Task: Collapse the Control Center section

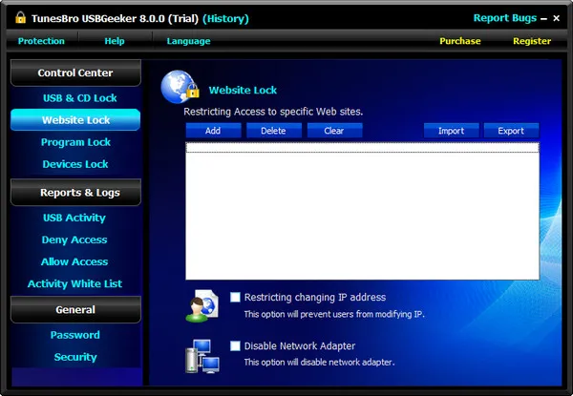Action: pos(75,73)
